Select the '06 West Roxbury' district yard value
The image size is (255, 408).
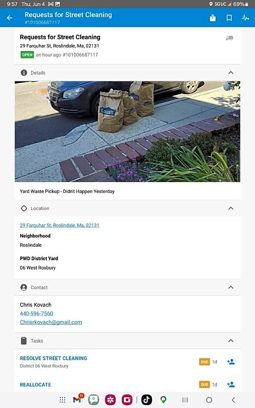[x=38, y=267]
